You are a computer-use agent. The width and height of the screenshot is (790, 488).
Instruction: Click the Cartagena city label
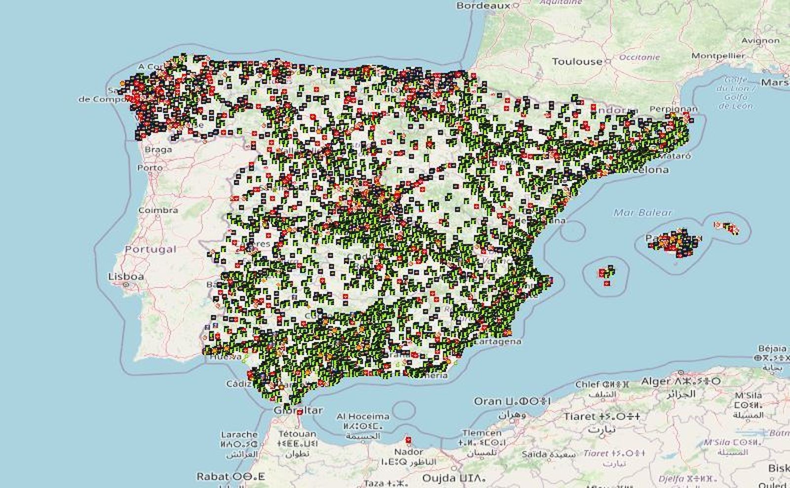[x=497, y=341]
